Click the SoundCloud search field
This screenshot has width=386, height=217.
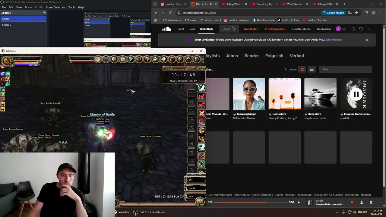[229, 29]
